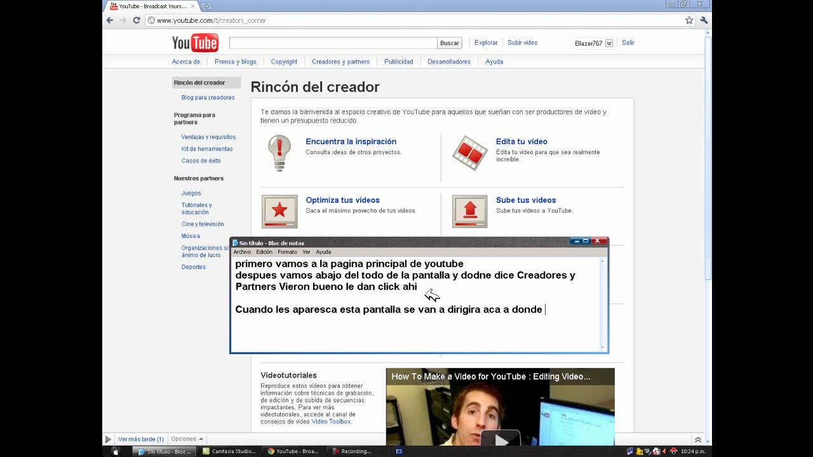
Task: Click Tutoriales y educación link
Action: coord(196,209)
